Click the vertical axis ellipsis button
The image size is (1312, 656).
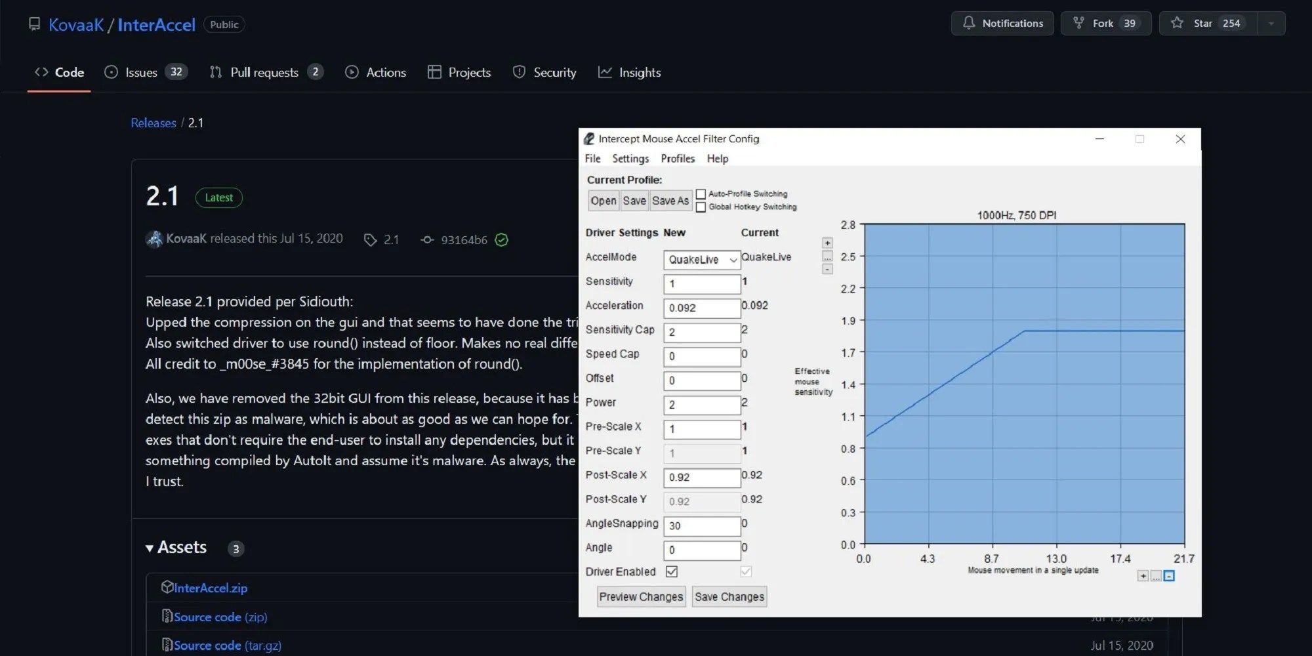coord(827,256)
